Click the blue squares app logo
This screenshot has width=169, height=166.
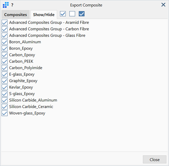(x=6, y=5)
